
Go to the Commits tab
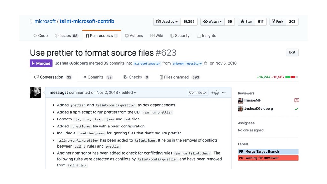(97, 77)
